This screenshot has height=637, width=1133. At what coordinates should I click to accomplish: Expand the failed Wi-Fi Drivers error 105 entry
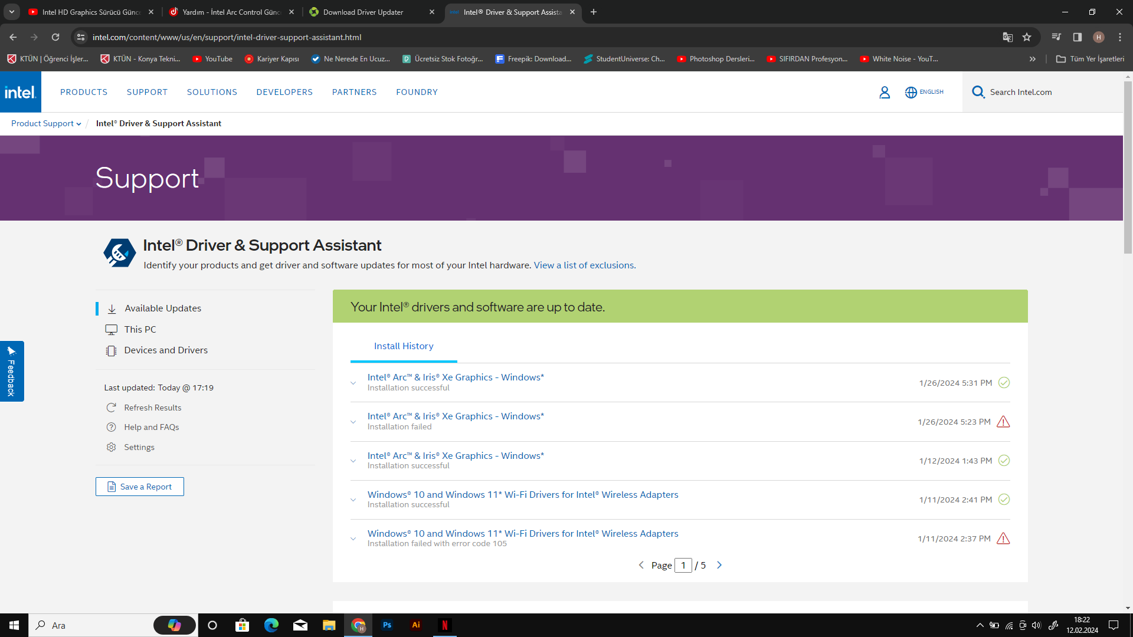[353, 539]
